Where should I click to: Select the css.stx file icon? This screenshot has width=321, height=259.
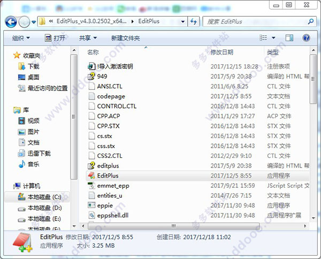click(91, 146)
